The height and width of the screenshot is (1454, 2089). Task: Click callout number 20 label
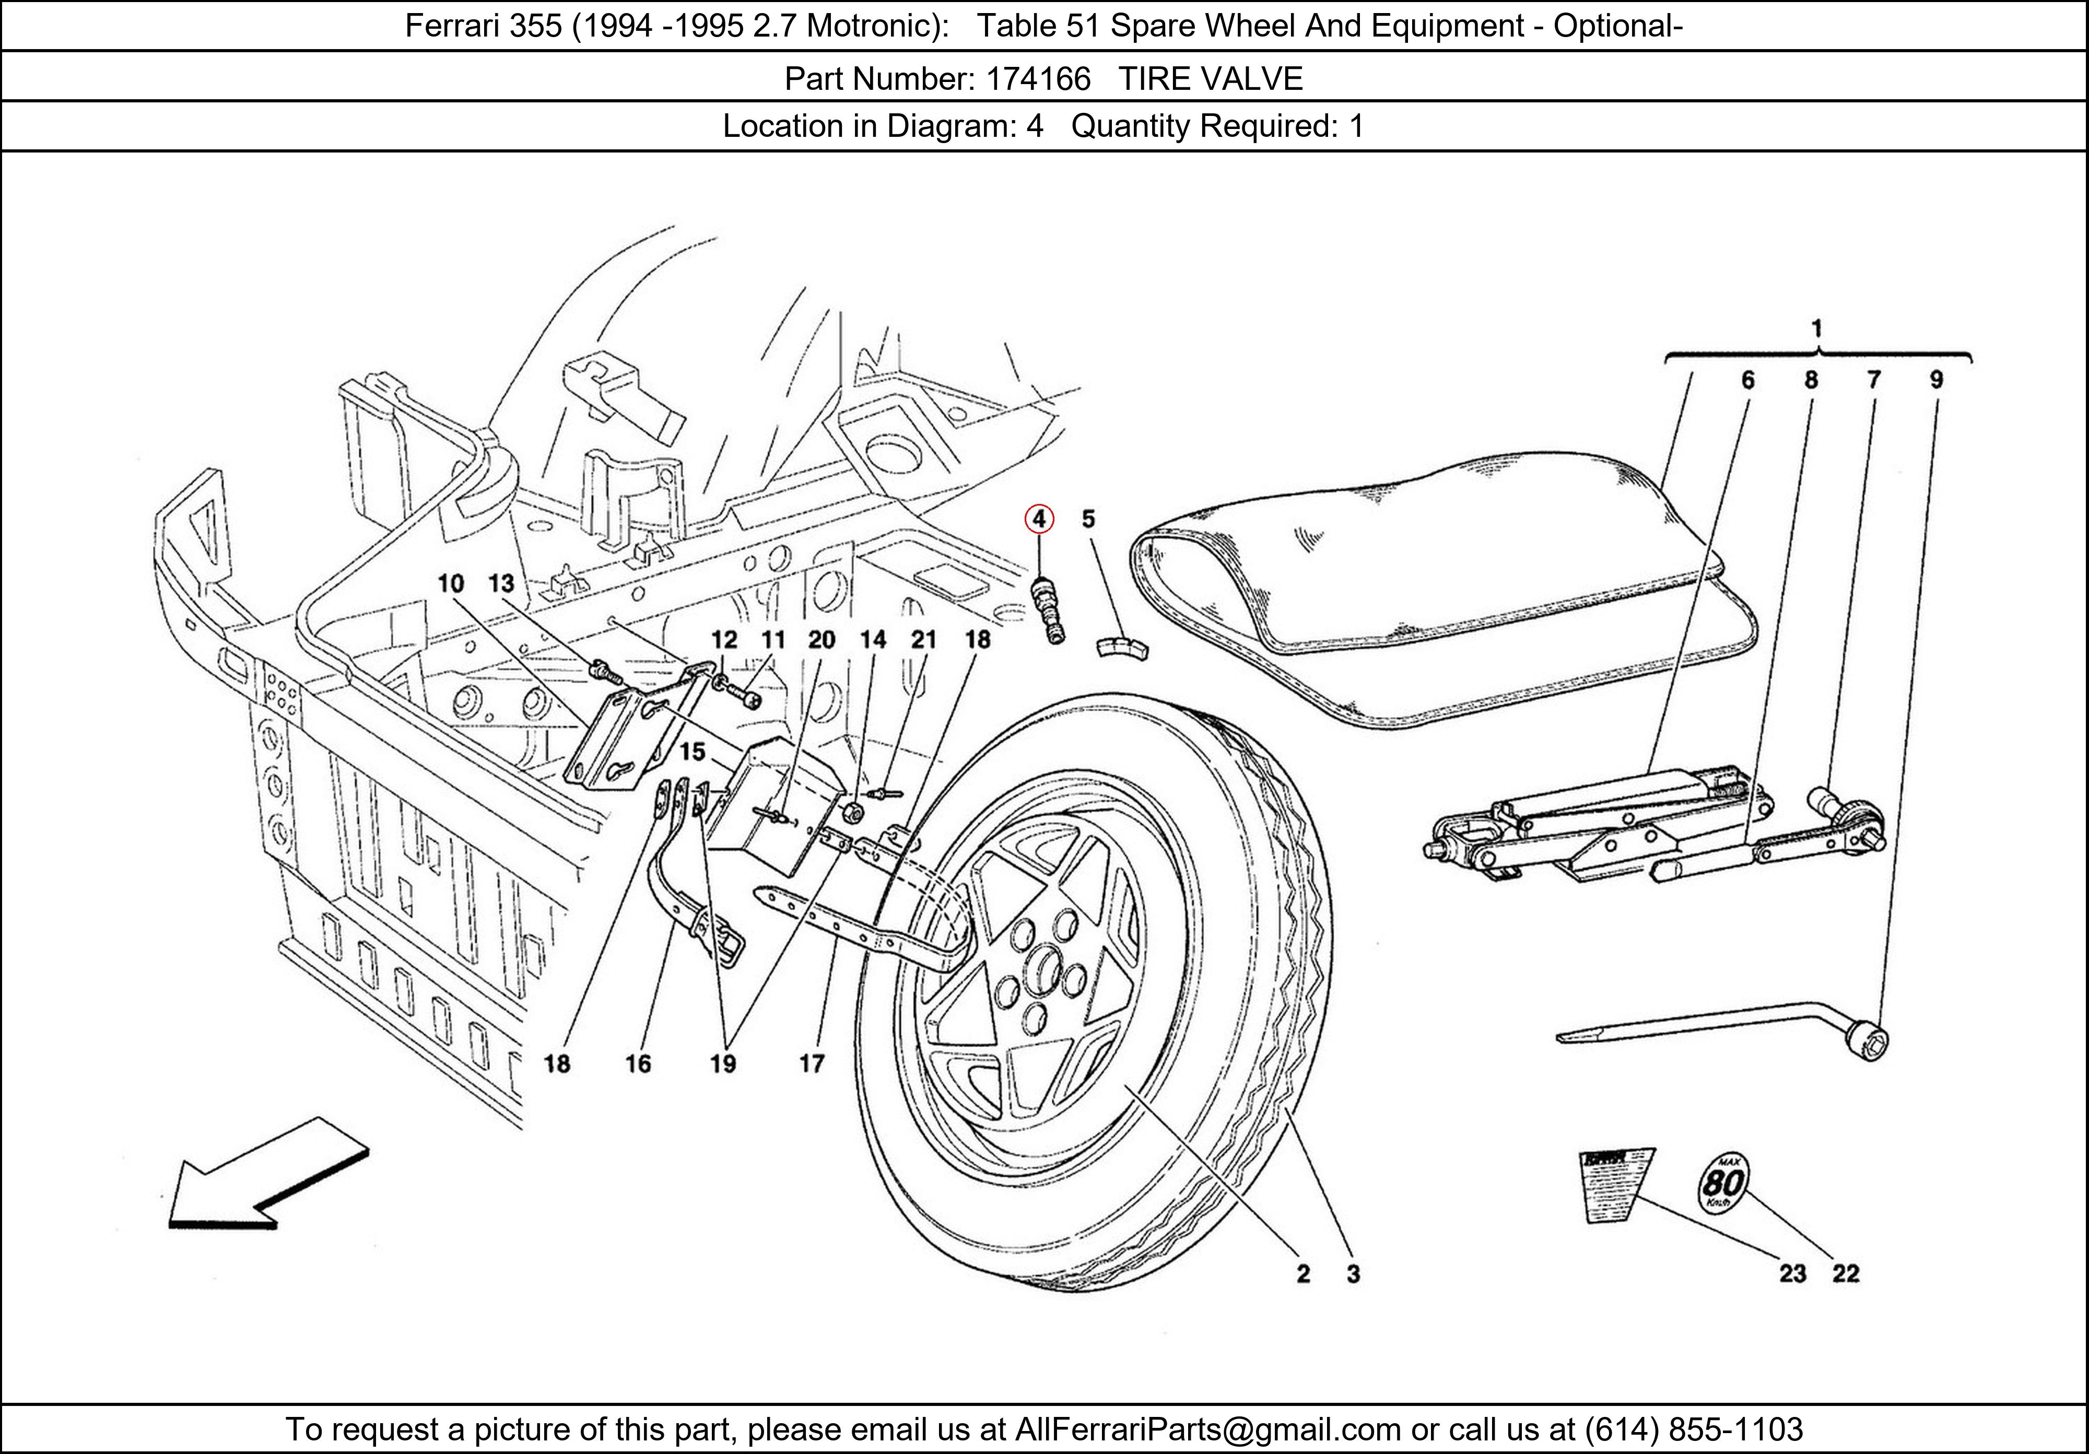click(x=820, y=640)
